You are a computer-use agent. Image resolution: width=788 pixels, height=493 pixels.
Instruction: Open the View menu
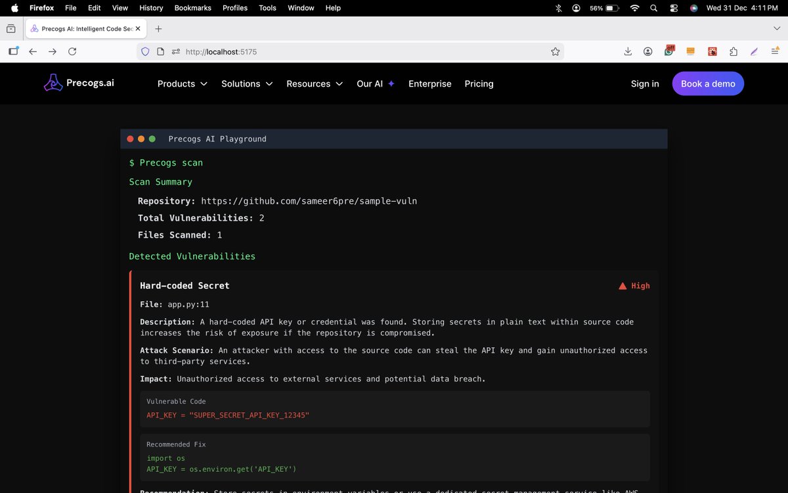click(x=120, y=8)
